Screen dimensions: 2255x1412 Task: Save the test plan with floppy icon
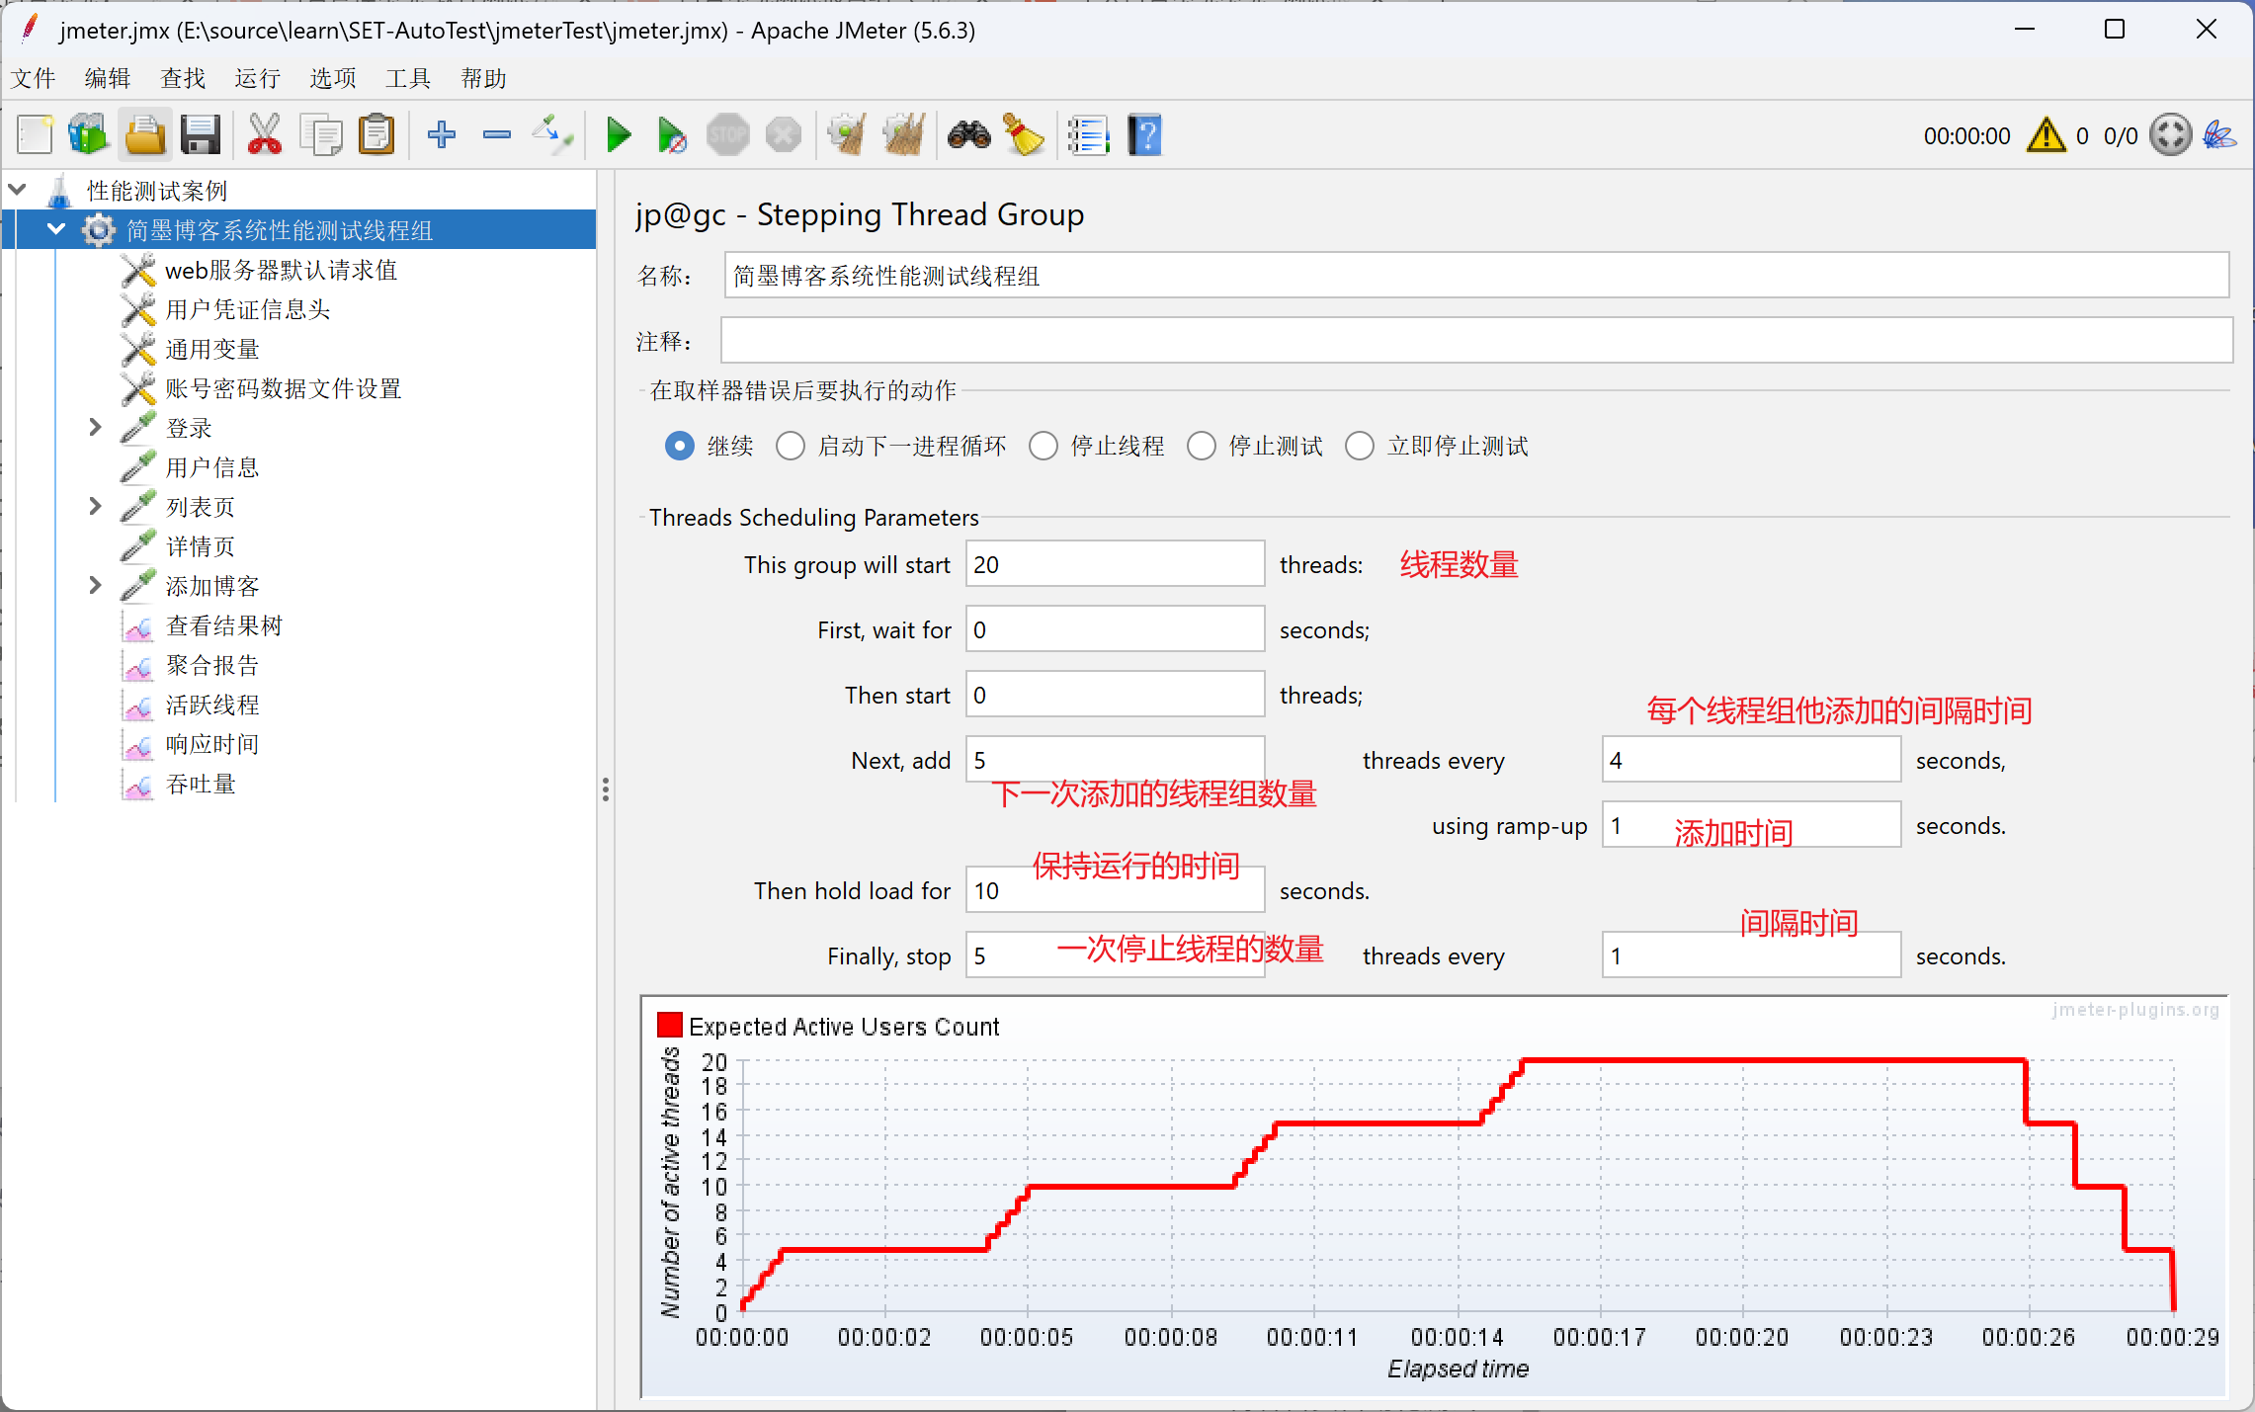[201, 134]
